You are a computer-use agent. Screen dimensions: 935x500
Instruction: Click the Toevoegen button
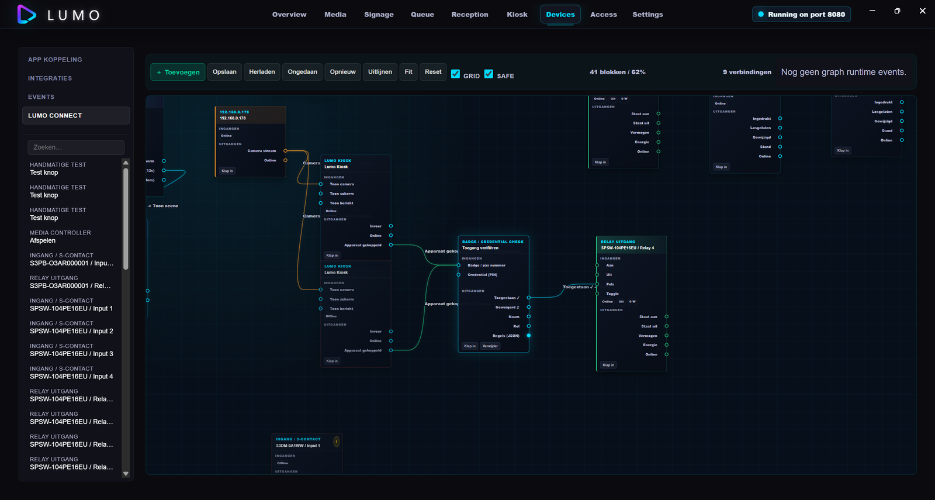tap(178, 72)
